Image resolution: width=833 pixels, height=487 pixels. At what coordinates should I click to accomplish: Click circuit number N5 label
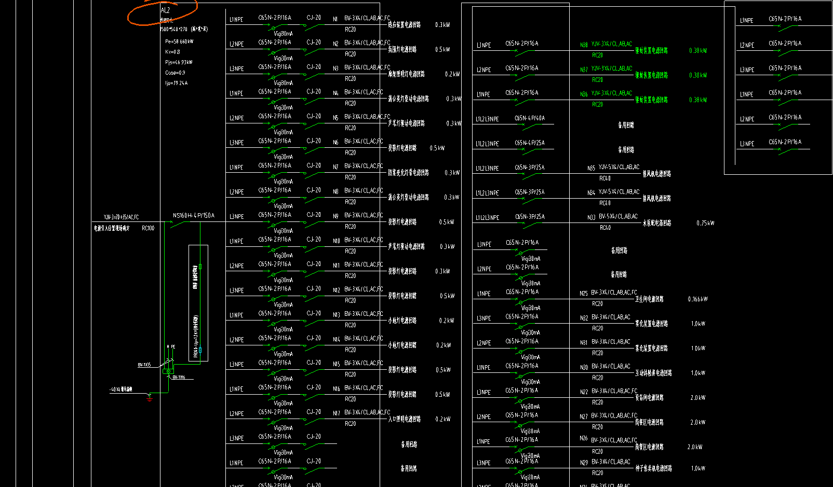335,118
